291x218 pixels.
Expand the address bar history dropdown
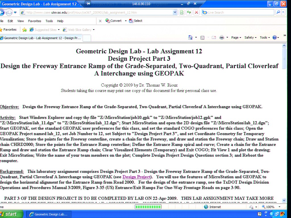(x=175, y=12)
